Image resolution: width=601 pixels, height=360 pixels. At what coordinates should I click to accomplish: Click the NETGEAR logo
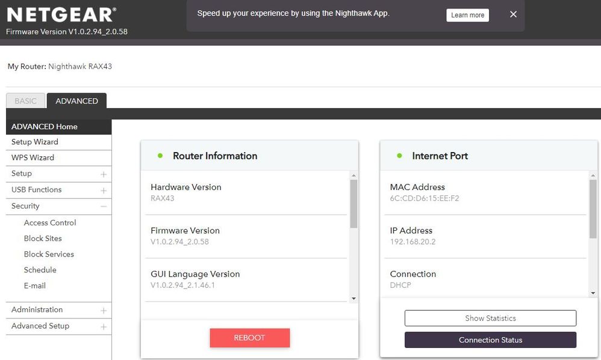pos(61,15)
